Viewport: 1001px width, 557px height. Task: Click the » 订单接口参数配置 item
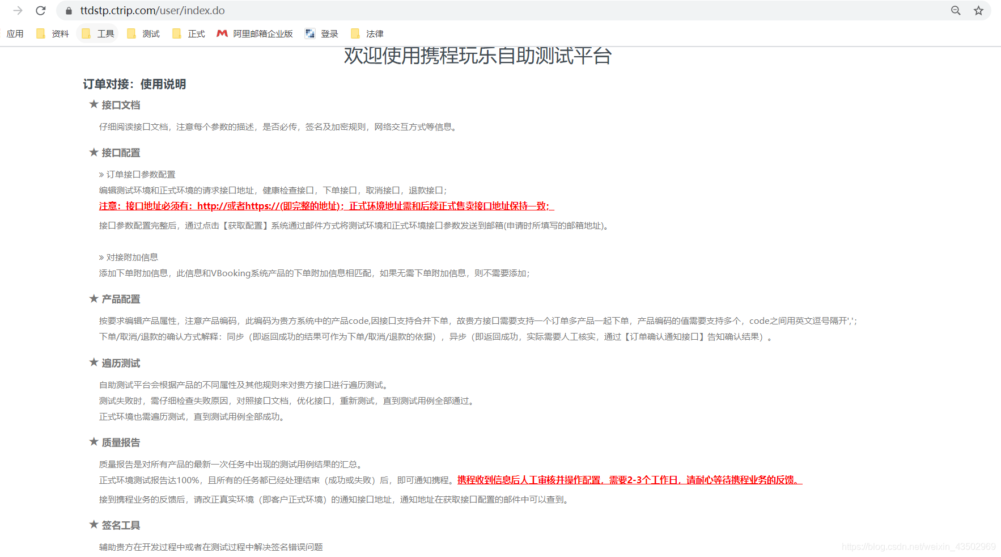click(137, 174)
